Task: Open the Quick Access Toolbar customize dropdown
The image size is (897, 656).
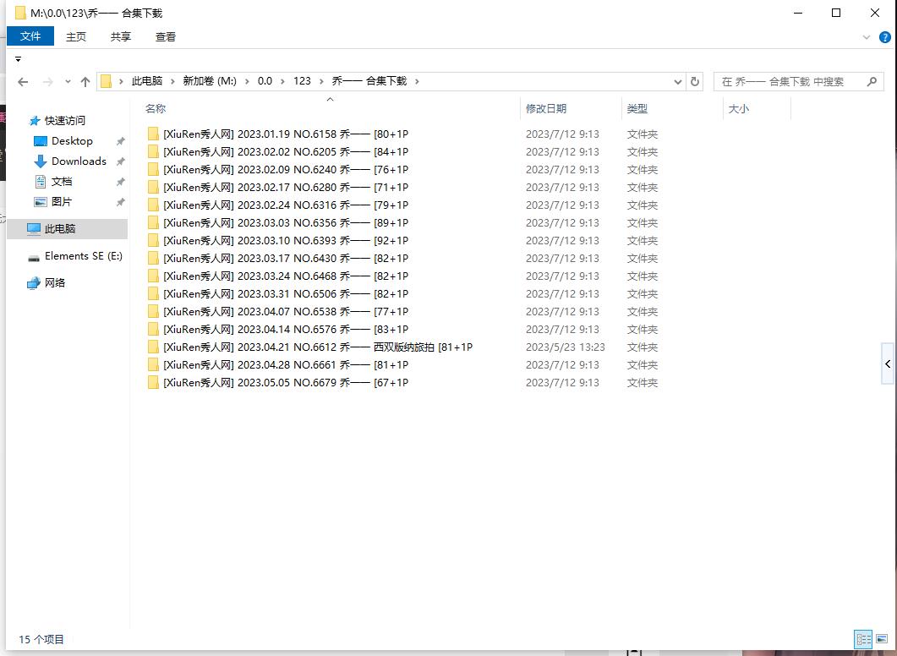Action: click(19, 59)
